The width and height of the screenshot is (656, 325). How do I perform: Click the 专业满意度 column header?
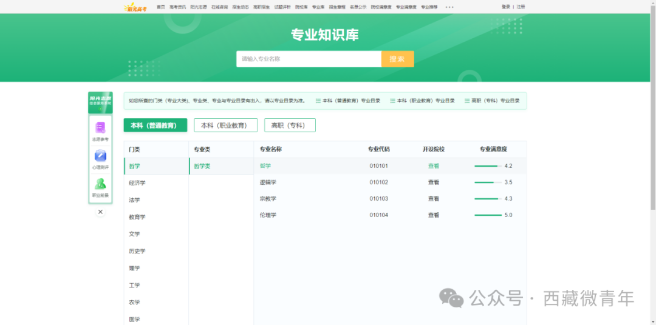493,149
